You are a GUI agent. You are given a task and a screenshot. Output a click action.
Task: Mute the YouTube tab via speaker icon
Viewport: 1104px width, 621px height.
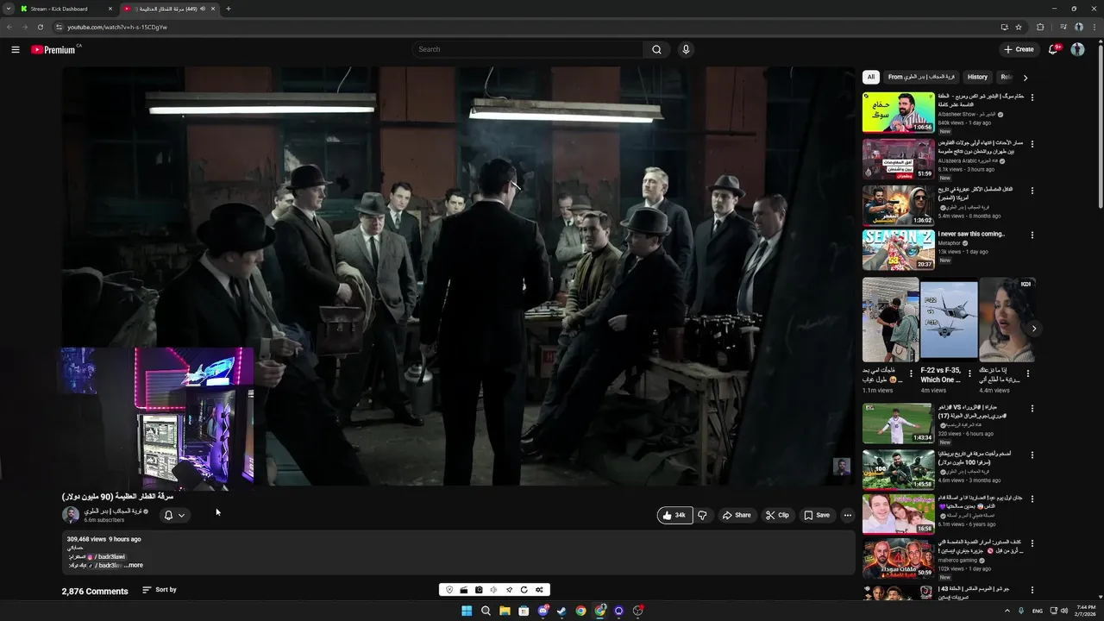(203, 9)
